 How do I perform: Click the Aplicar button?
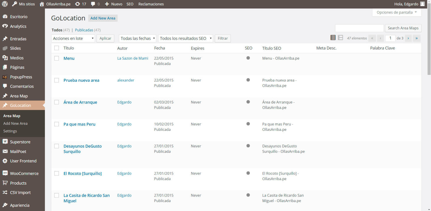click(x=105, y=38)
